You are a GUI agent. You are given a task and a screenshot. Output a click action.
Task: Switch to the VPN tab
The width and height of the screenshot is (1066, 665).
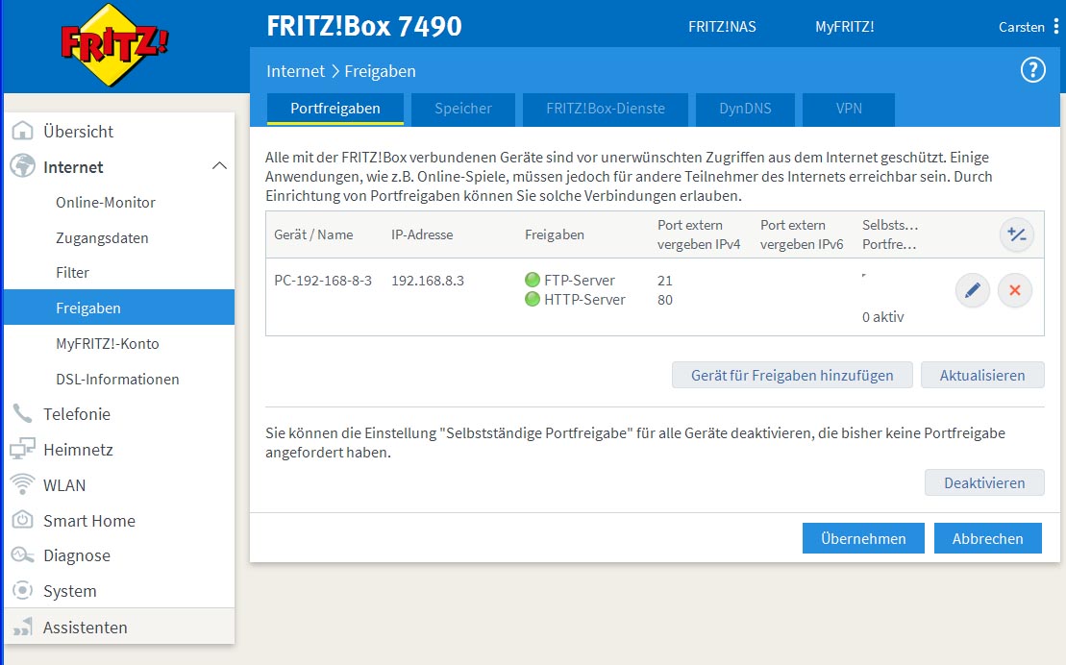pyautogui.click(x=849, y=109)
